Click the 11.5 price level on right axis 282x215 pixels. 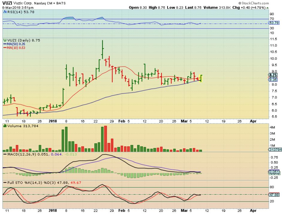273,39
